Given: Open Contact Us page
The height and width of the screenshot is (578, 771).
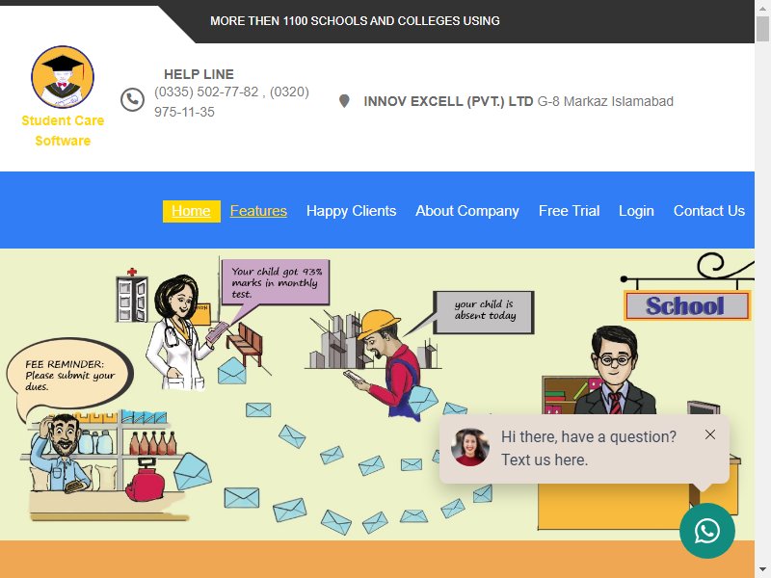Looking at the screenshot, I should tap(709, 211).
